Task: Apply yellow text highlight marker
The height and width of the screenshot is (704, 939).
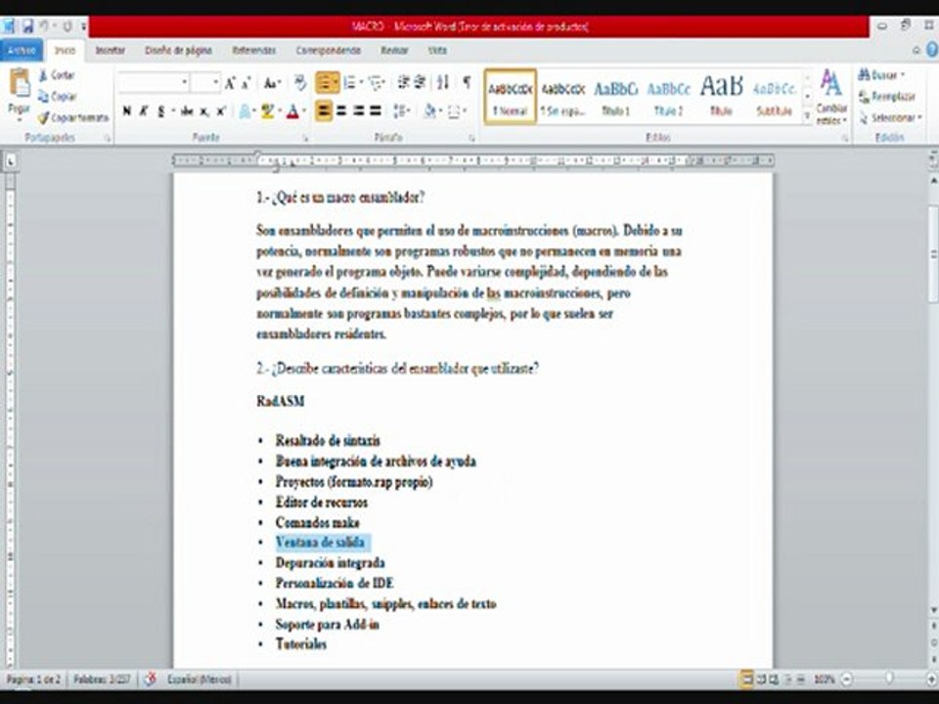Action: point(267,111)
